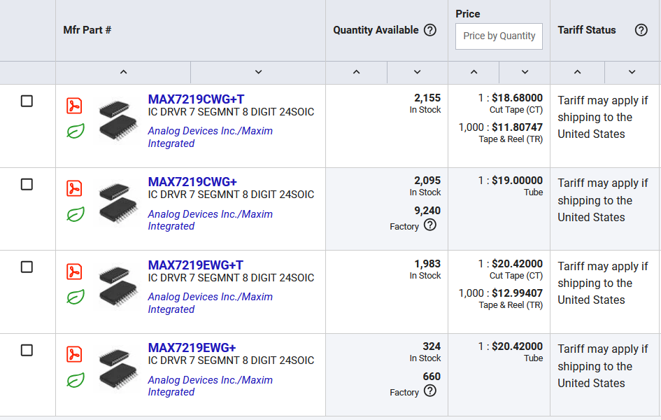Open Factory stock help for MAX7219CWG+
Image resolution: width=661 pixels, height=420 pixels.
coord(430,225)
